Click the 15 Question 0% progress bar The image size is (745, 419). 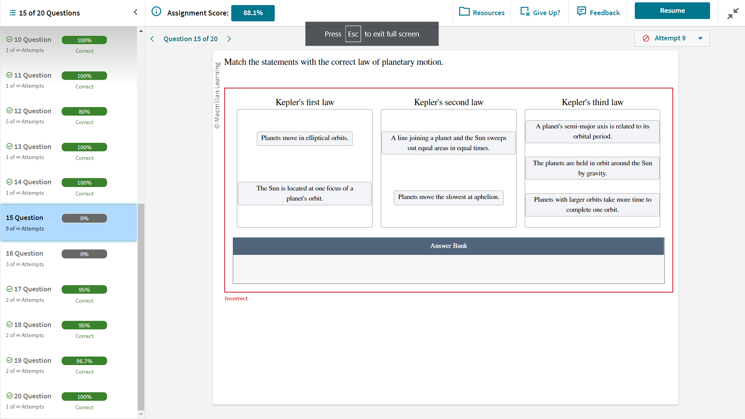84,218
